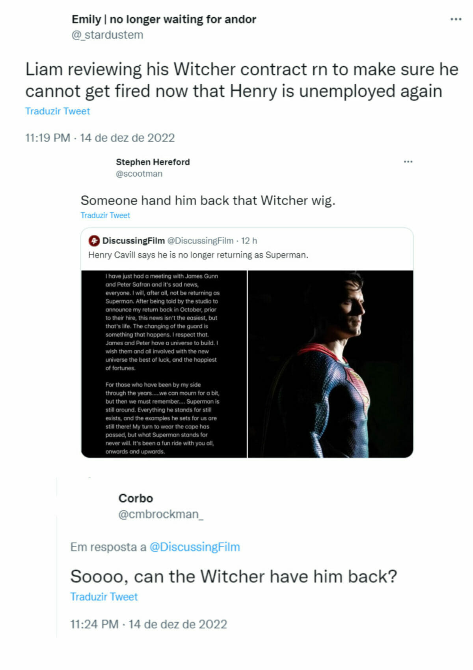Viewport: 473px width, 670px height.
Task: Open the Stephen Hereford profile name
Action: 153,162
